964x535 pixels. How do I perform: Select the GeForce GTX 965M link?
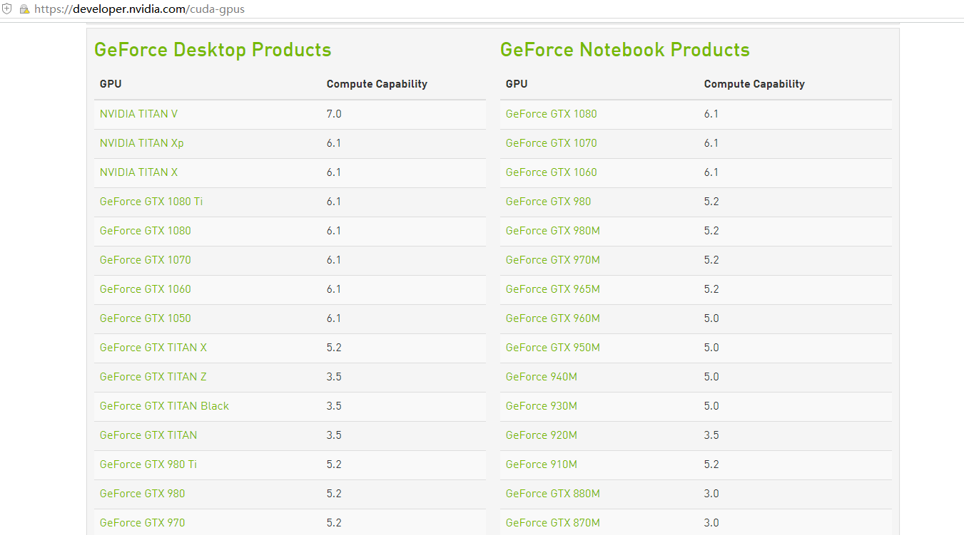pos(553,289)
